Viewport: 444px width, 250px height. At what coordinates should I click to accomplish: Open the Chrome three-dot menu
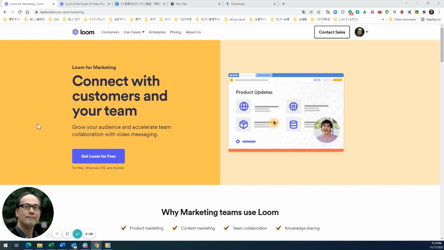click(439, 12)
